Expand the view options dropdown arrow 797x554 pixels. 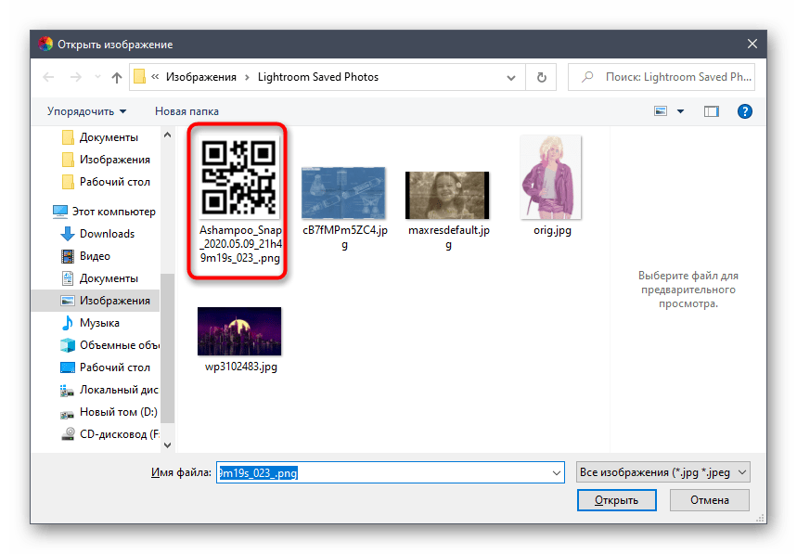point(680,111)
